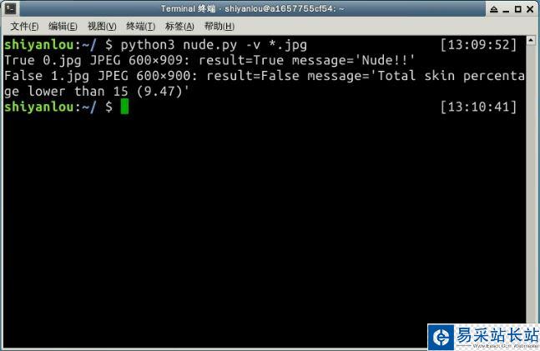Click the roll-up window arrow icon

pos(494,9)
